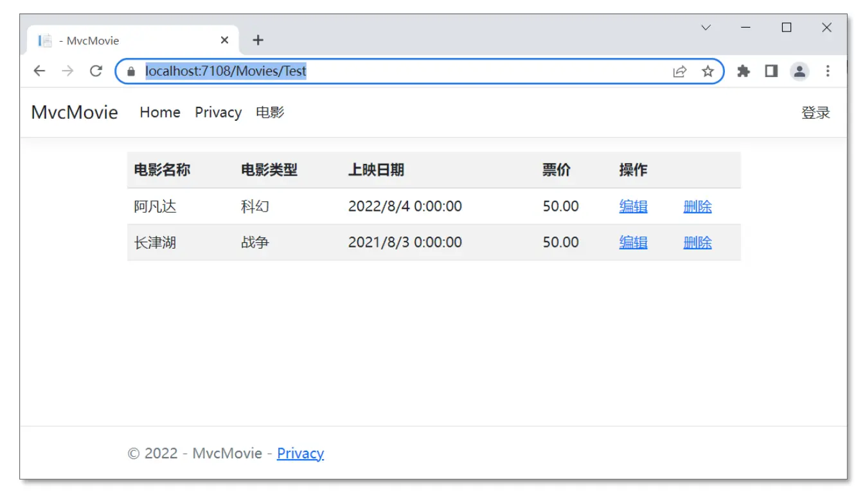Viewport: 865px width, 495px height.
Task: Select the MvcMovie browser tab
Action: tap(133, 40)
